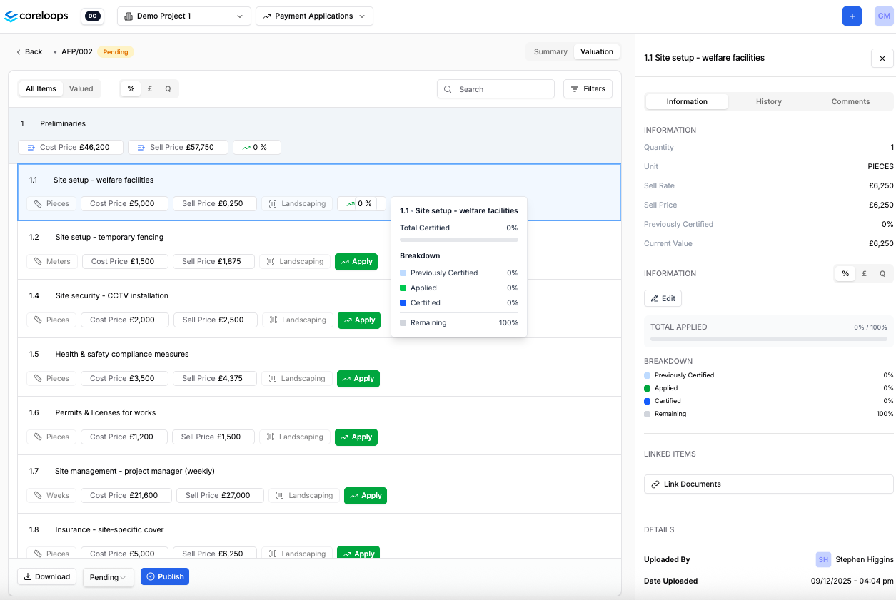Screen dimensions: 896x600
Task: Switch list units to pounds (£)
Action: coord(150,89)
